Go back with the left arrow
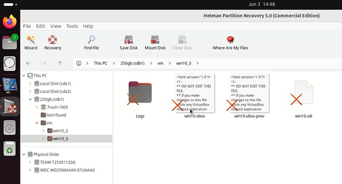Image resolution: width=342 pixels, height=184 pixels. [x=28, y=63]
